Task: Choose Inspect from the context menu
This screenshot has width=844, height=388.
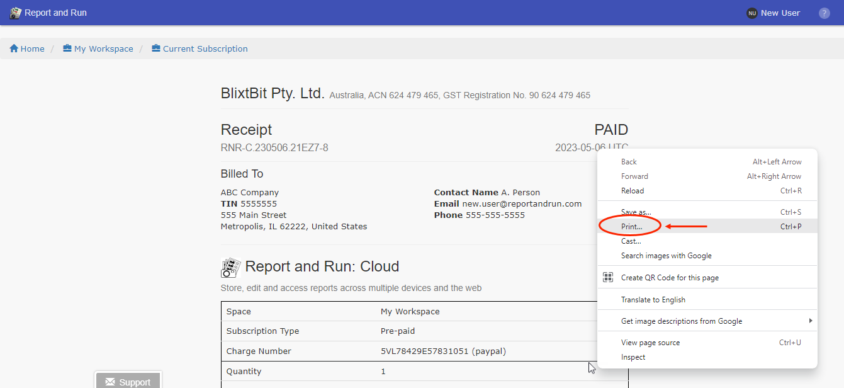Action: pyautogui.click(x=633, y=357)
